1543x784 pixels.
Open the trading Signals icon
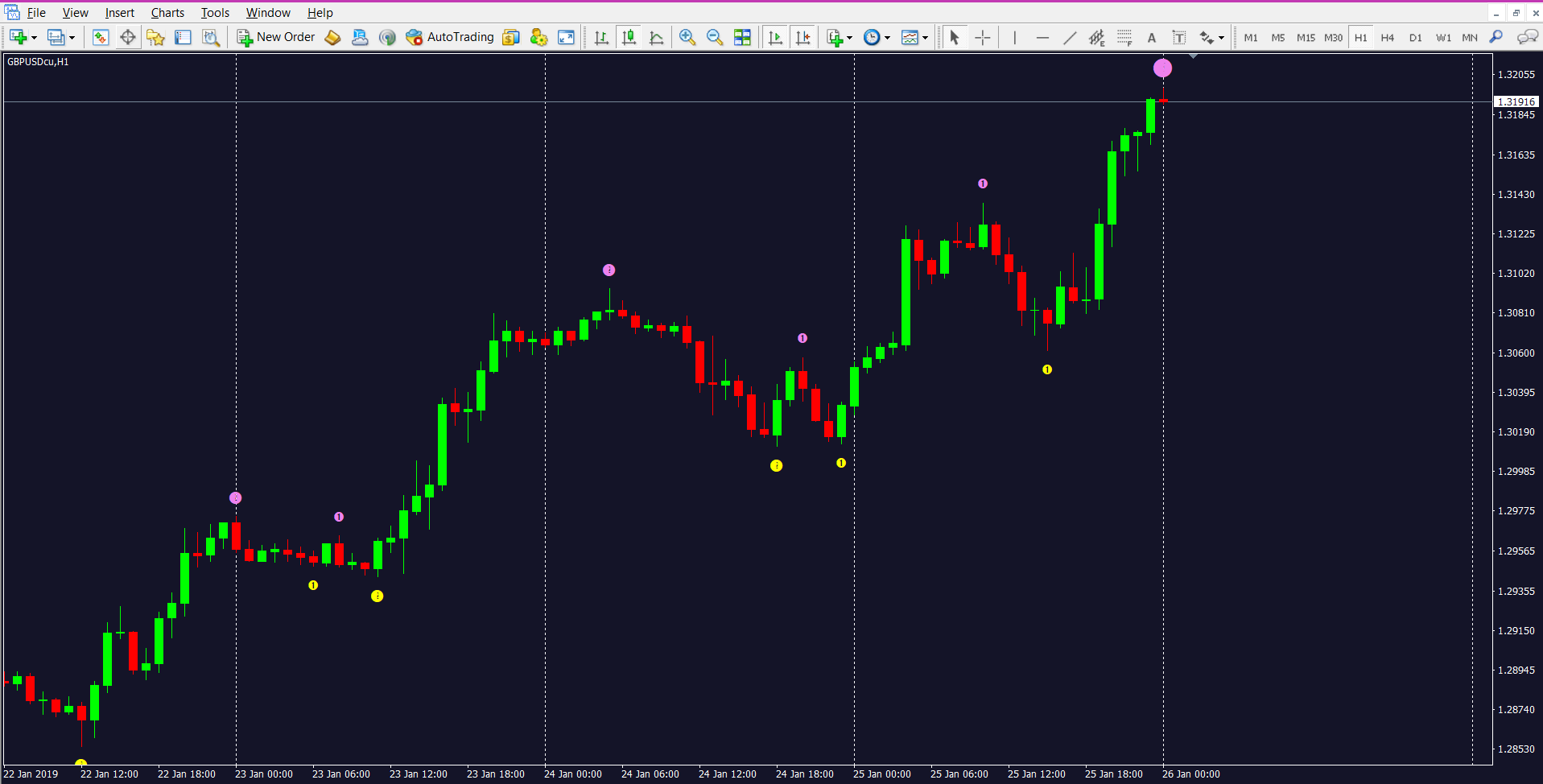(387, 37)
